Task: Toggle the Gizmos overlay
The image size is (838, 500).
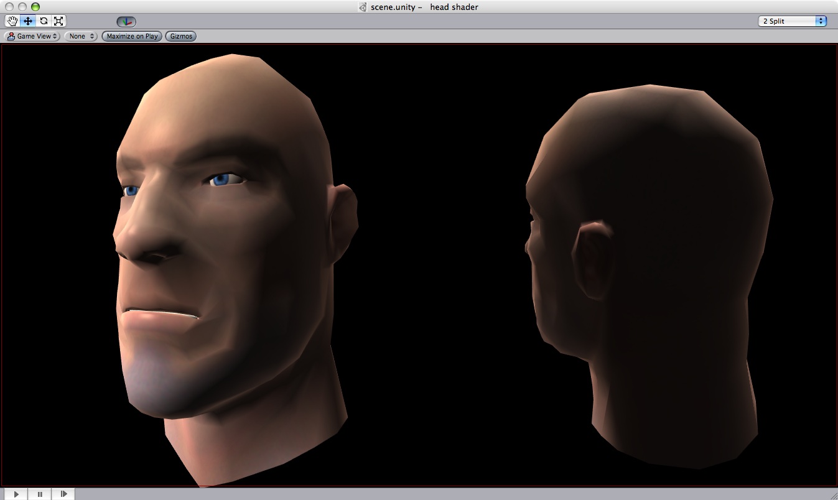Action: coord(180,36)
